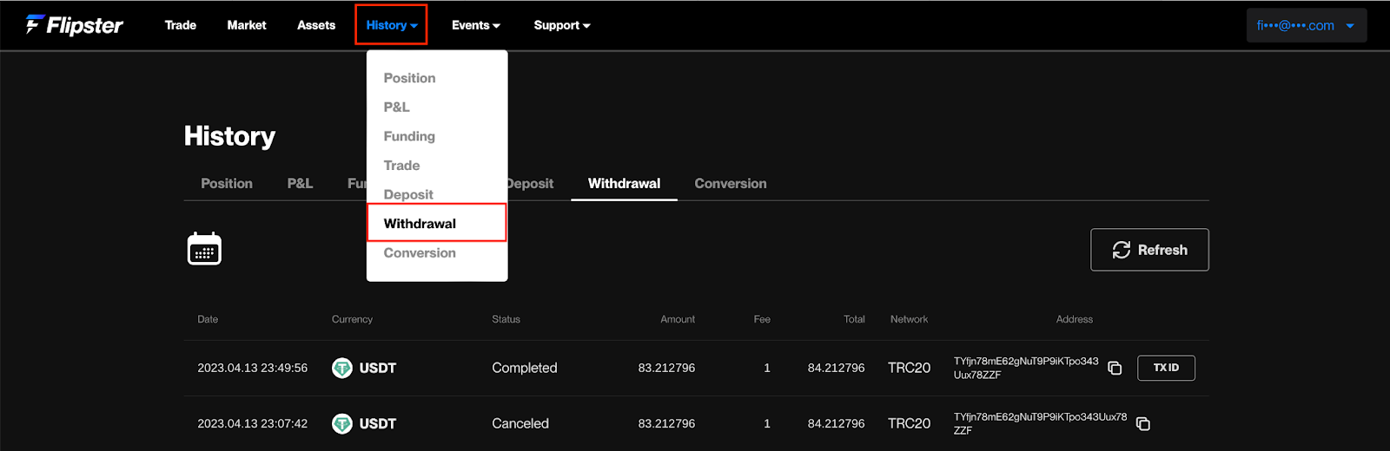Click the Flipster logo
This screenshot has height=451, width=1390.
pos(75,25)
